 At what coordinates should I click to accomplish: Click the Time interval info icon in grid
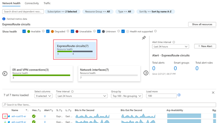point(72,91)
